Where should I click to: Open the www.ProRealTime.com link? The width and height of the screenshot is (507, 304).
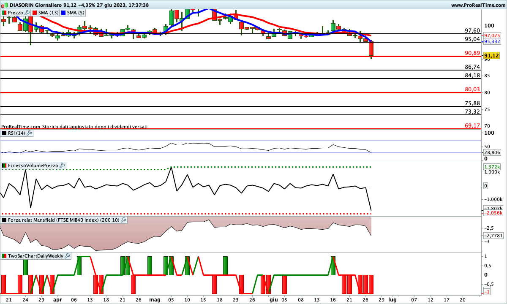(x=478, y=5)
